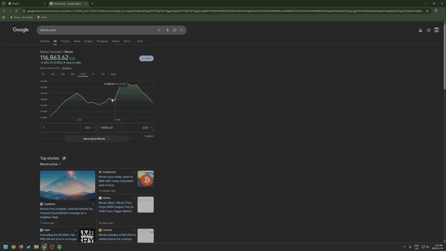Click the icon beside Top stories heading

64,158
